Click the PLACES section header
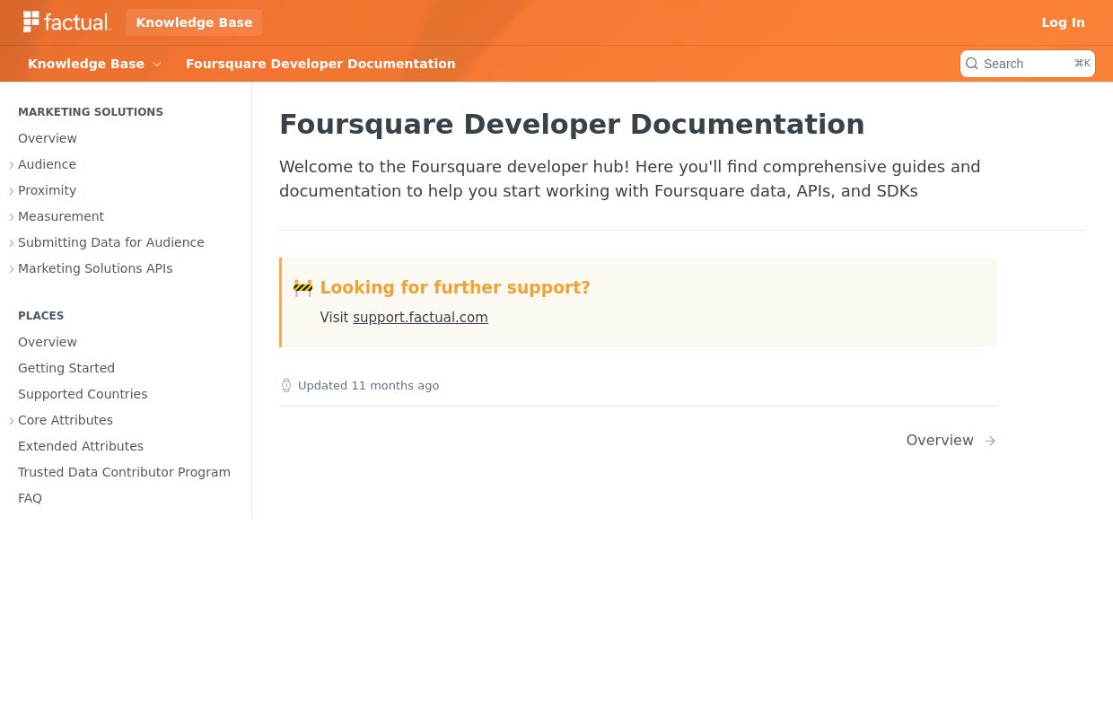This screenshot has height=718, width=1113. click(x=40, y=316)
